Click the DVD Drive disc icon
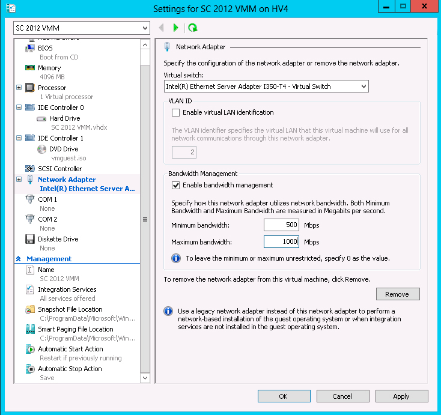The width and height of the screenshot is (441, 415). 41,149
